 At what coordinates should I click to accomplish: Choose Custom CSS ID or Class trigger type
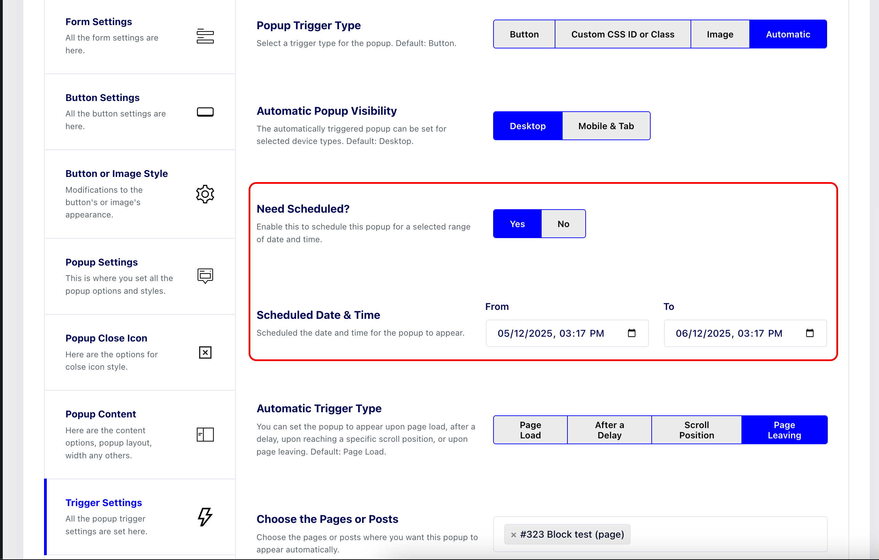623,34
